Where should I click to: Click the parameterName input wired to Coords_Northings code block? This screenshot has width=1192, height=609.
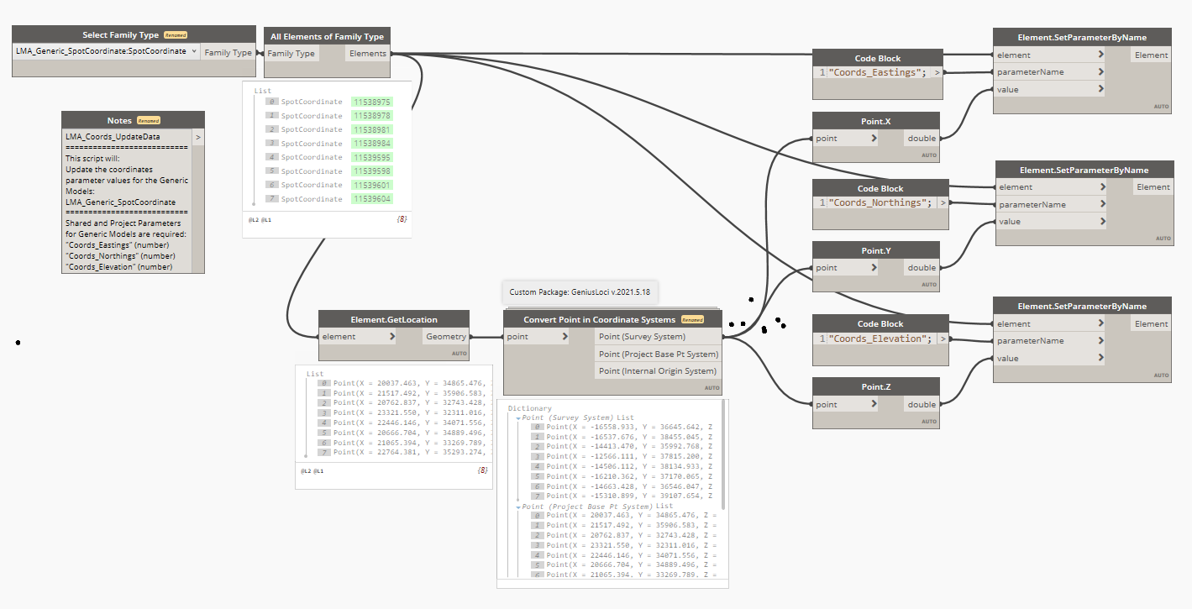(1051, 204)
